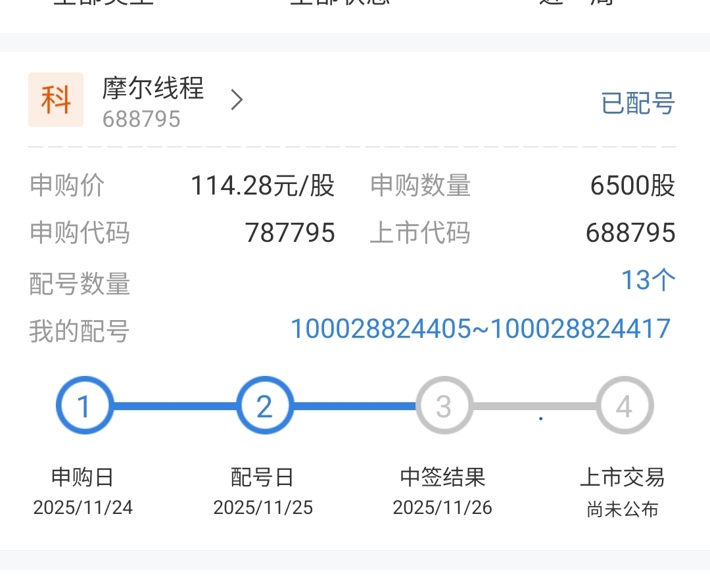The height and width of the screenshot is (581, 710).
Task: Open the 摩尔线程 stock name
Action: click(x=153, y=88)
